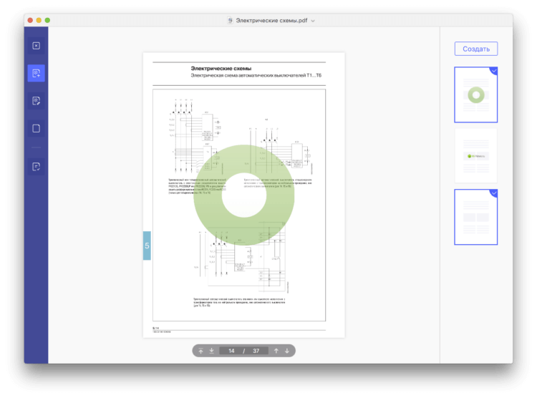This screenshot has width=537, height=398.
Task: Click the blank page icon in sidebar
Action: [36, 128]
